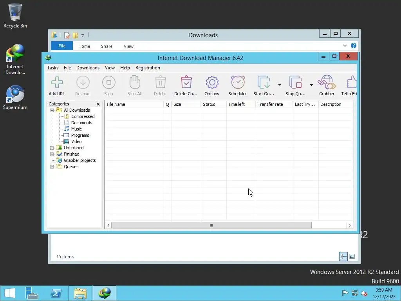Sort by the Last Try column header
401x301 pixels.
tap(305, 104)
